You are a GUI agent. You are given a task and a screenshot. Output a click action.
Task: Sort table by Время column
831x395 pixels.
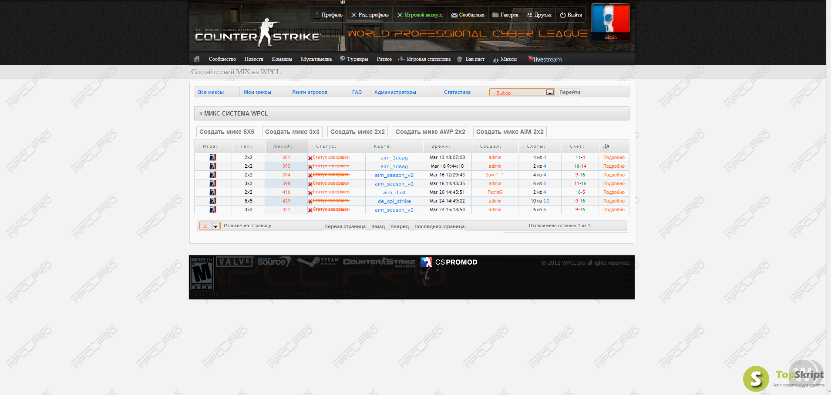click(x=447, y=146)
